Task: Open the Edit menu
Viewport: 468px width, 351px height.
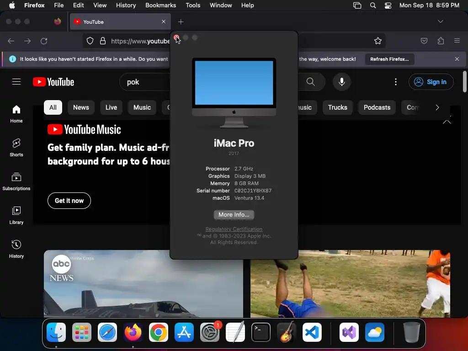Action: (78, 5)
